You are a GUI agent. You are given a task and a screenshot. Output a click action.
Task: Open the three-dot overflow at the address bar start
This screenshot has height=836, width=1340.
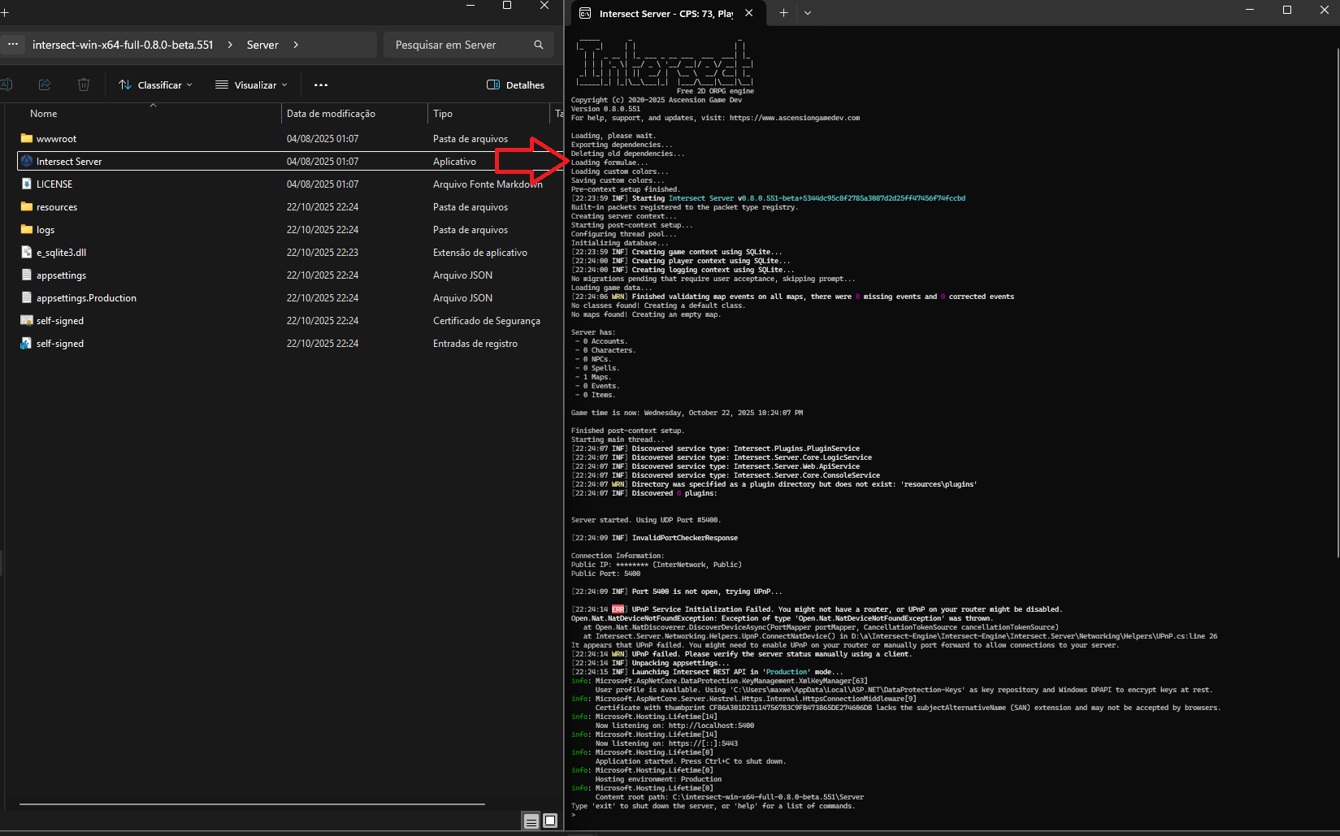click(13, 45)
